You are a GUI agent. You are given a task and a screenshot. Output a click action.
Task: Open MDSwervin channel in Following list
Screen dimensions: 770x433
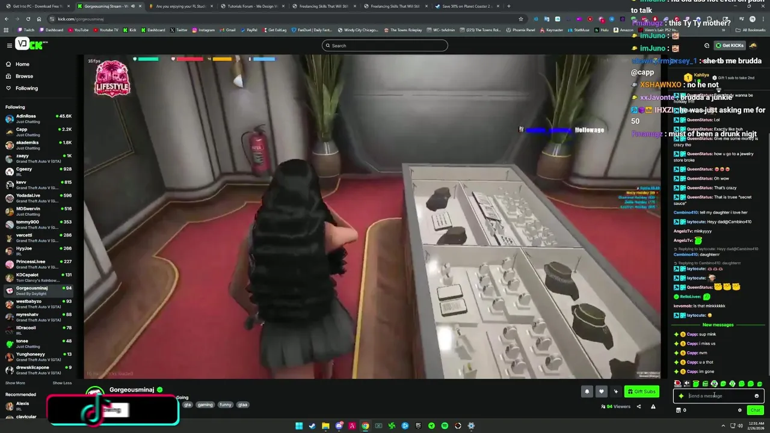click(x=38, y=211)
